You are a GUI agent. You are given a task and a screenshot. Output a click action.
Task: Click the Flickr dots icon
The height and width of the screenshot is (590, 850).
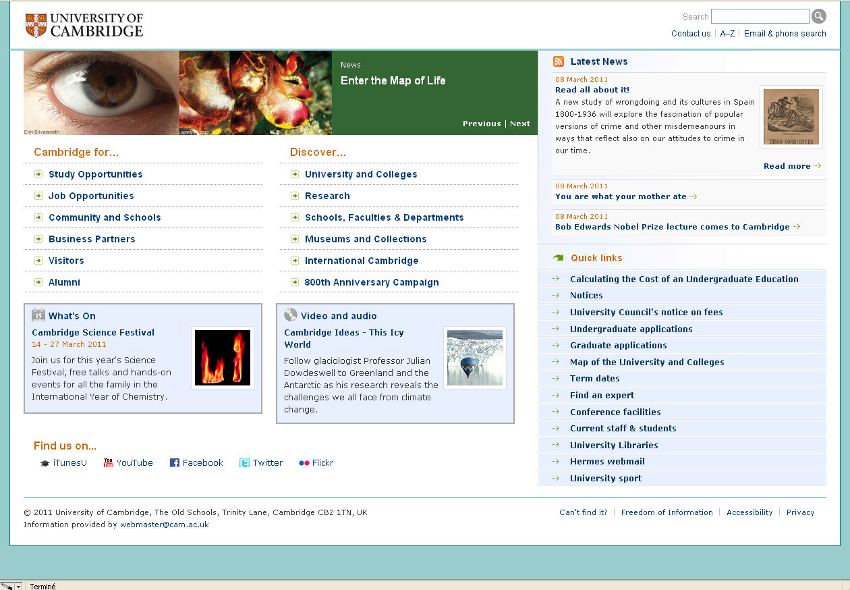[304, 463]
